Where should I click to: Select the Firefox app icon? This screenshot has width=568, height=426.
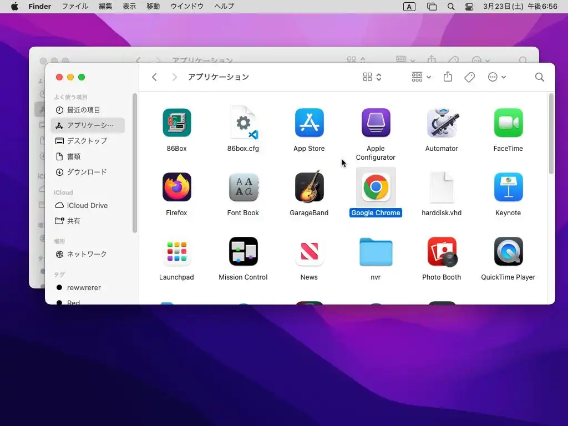coord(177,187)
